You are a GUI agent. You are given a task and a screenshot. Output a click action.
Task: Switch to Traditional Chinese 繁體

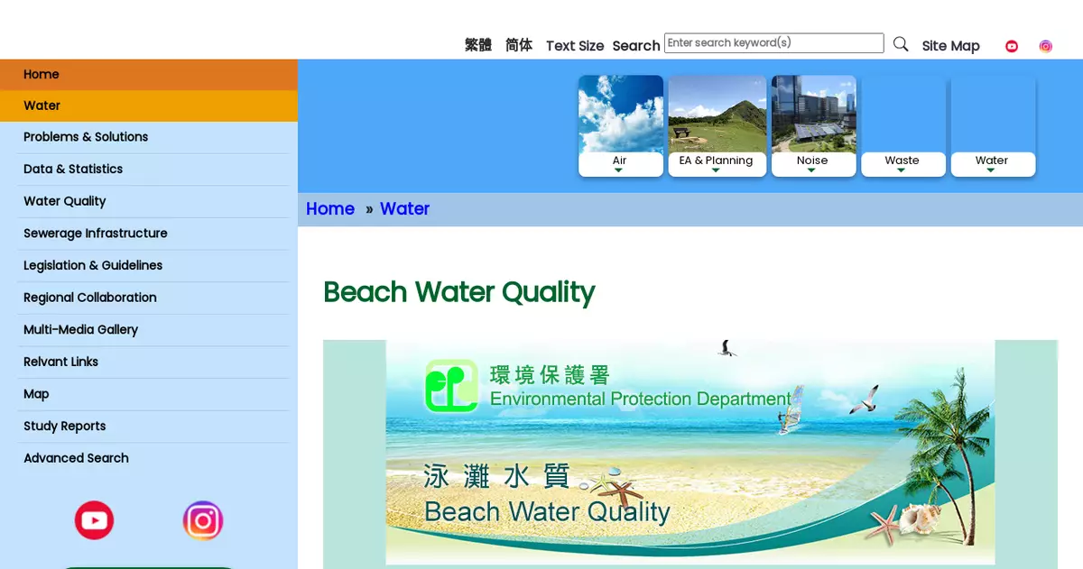[x=477, y=45]
